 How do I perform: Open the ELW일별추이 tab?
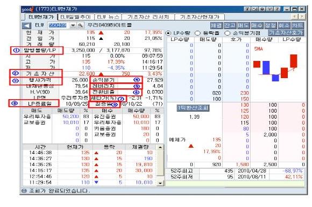coord(75,17)
